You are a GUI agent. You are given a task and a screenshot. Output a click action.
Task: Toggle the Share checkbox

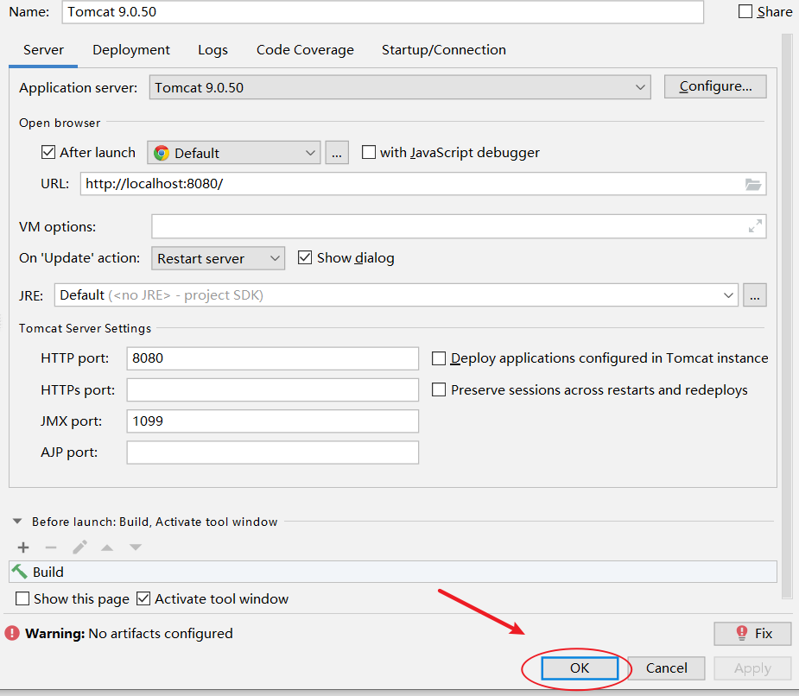[745, 11]
